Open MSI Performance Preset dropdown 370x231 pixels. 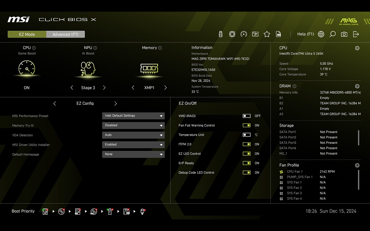tap(133, 116)
